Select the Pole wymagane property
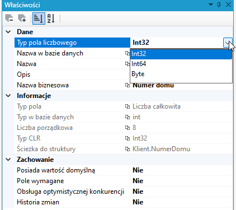The width and height of the screenshot is (236, 210). 40,181
